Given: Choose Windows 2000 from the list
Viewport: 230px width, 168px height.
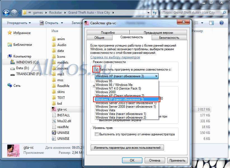Looking at the screenshot, I should pos(127,92).
